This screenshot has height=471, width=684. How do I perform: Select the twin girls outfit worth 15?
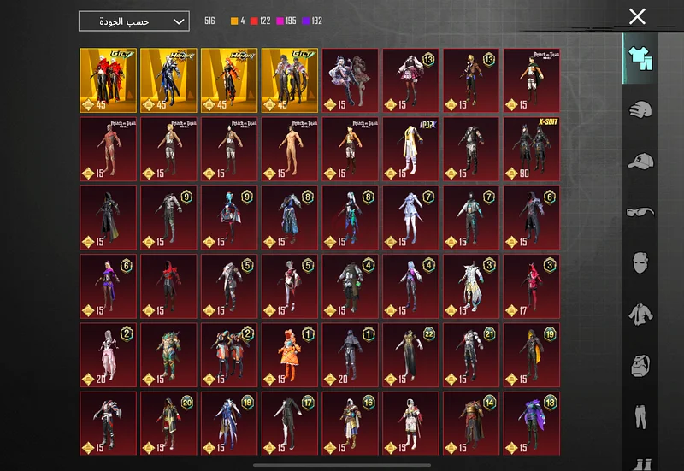click(x=351, y=80)
